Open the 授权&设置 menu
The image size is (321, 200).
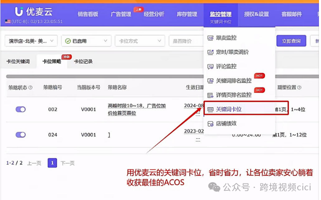tap(256, 14)
